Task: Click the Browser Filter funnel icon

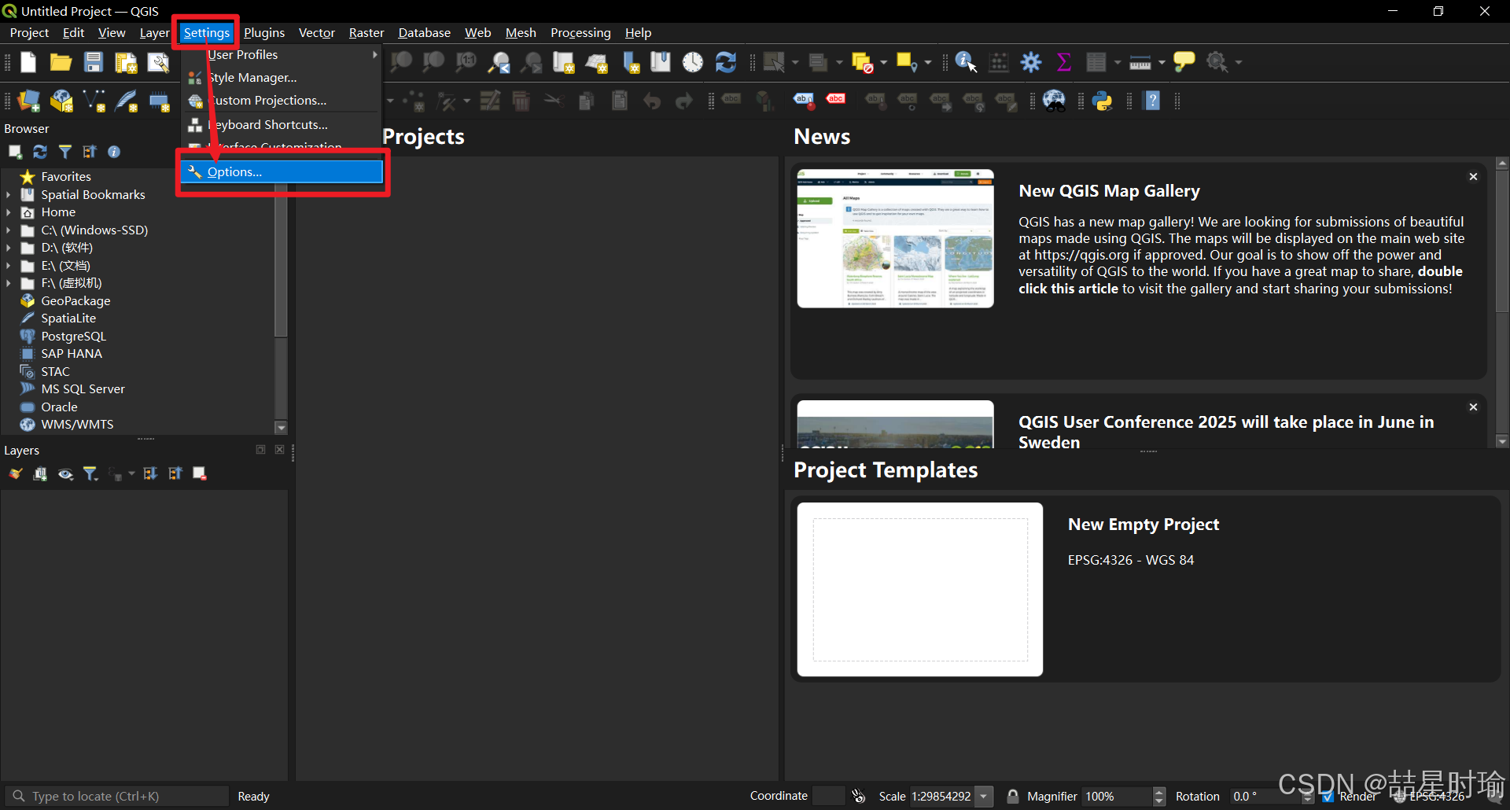Action: (x=65, y=152)
